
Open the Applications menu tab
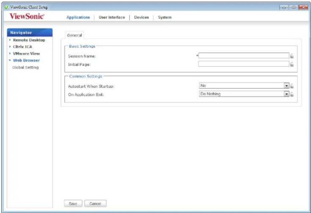78,17
